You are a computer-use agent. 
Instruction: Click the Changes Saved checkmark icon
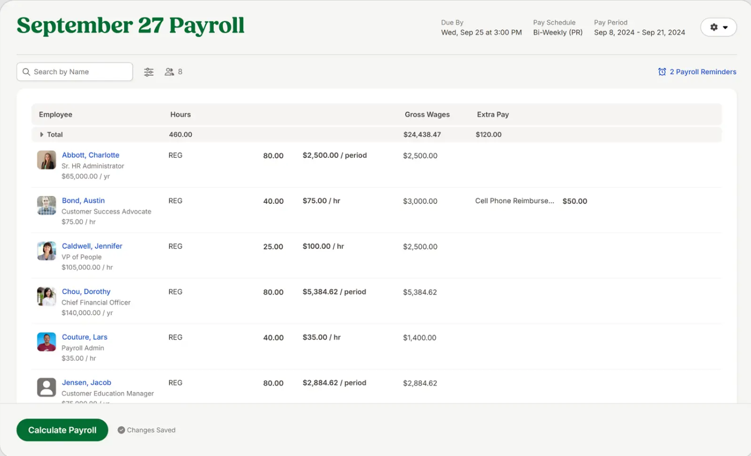point(121,430)
